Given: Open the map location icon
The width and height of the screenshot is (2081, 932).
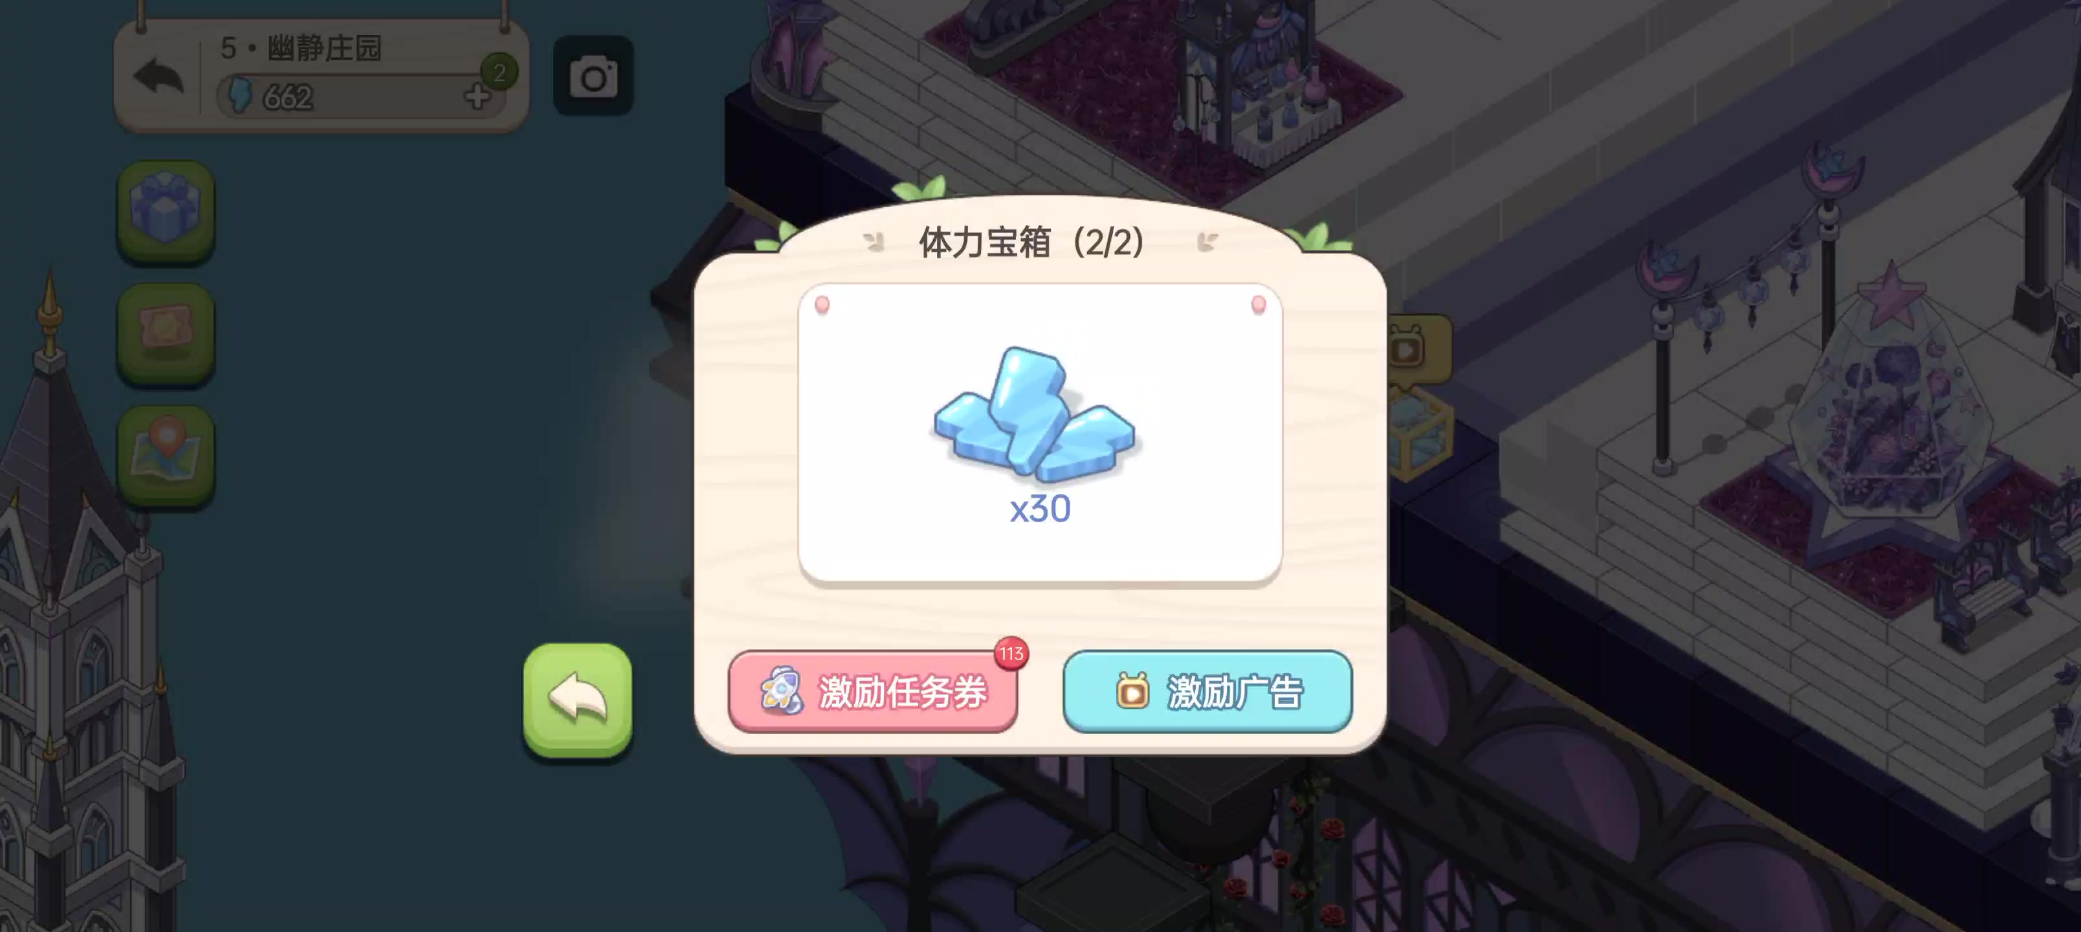Looking at the screenshot, I should coord(166,456).
